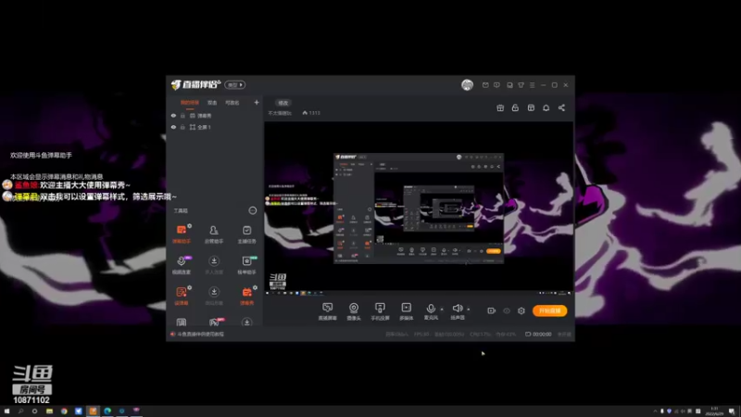Toggle the lock on 全屏1 layer

(x=182, y=127)
